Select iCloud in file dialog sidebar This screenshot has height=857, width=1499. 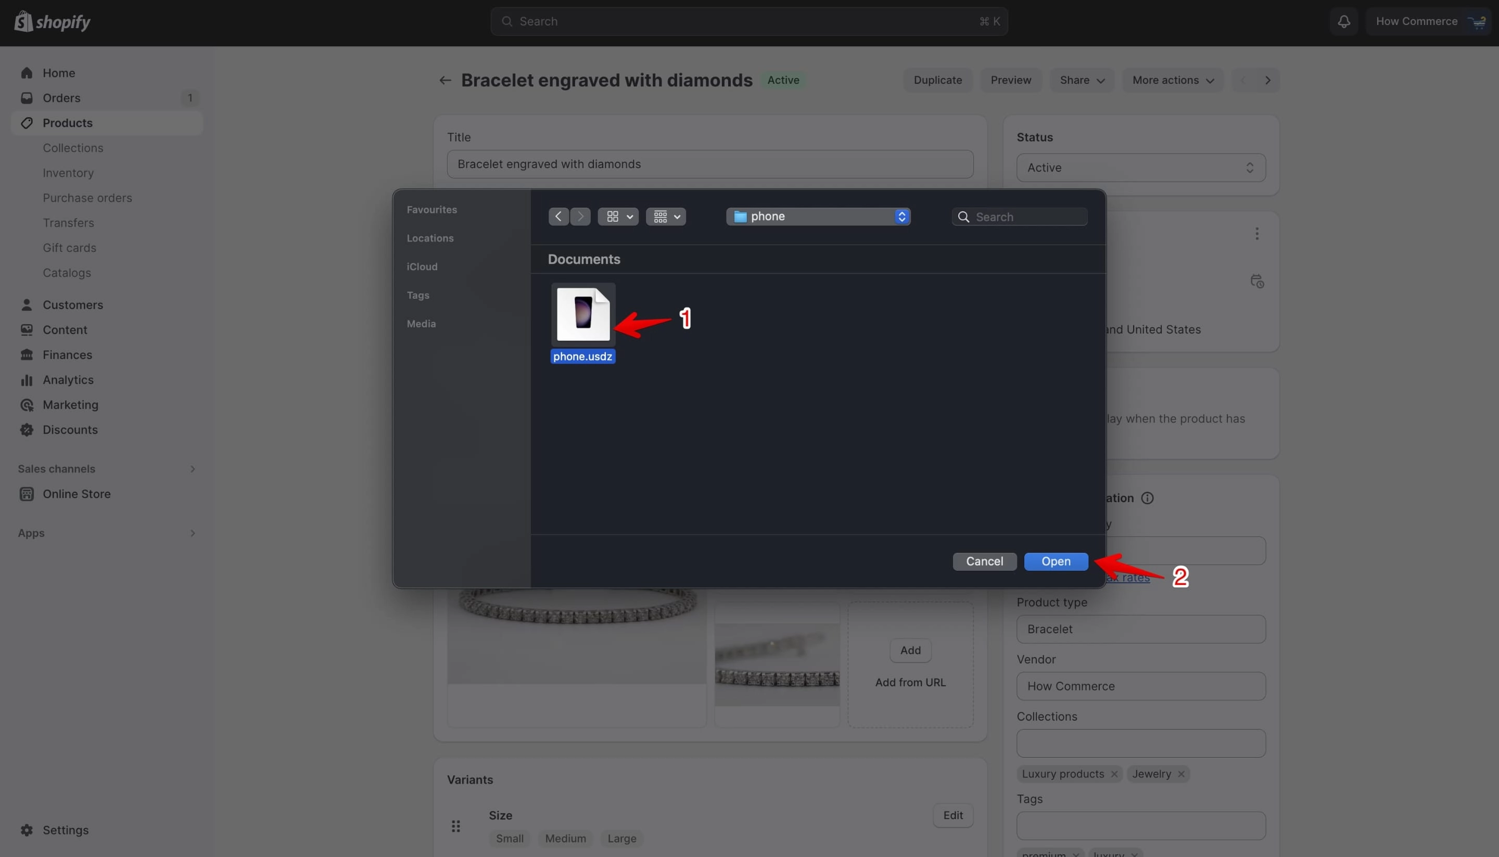tap(422, 266)
